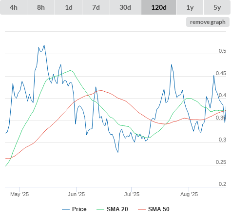231x222 pixels.
Task: Click the 0.5 price gridline label
Action: (222, 51)
